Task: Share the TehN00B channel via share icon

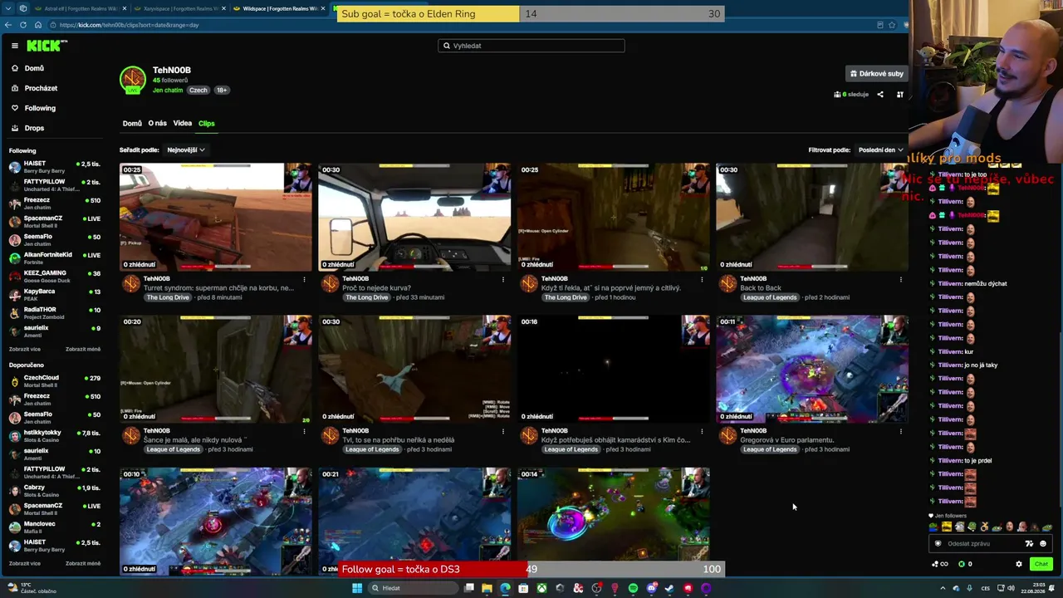Action: click(x=880, y=95)
